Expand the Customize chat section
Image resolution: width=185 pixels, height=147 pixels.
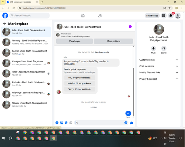159,60
